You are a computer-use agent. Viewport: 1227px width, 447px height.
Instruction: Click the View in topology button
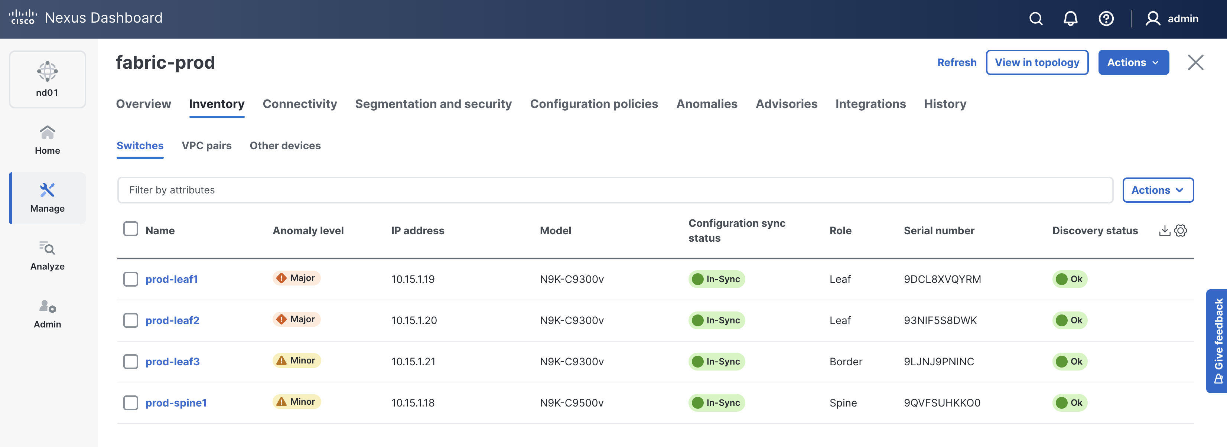[1036, 62]
